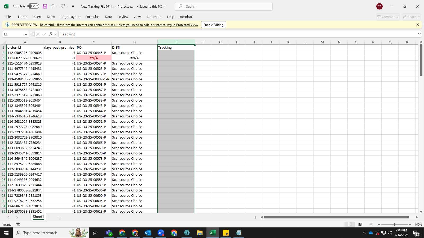424x238 pixels.
Task: Open the Review tab
Action: pyautogui.click(x=123, y=17)
